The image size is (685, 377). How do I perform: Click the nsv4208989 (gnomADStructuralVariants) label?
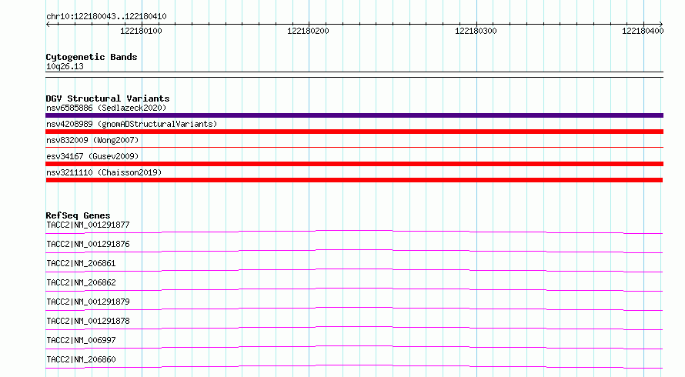tap(132, 124)
